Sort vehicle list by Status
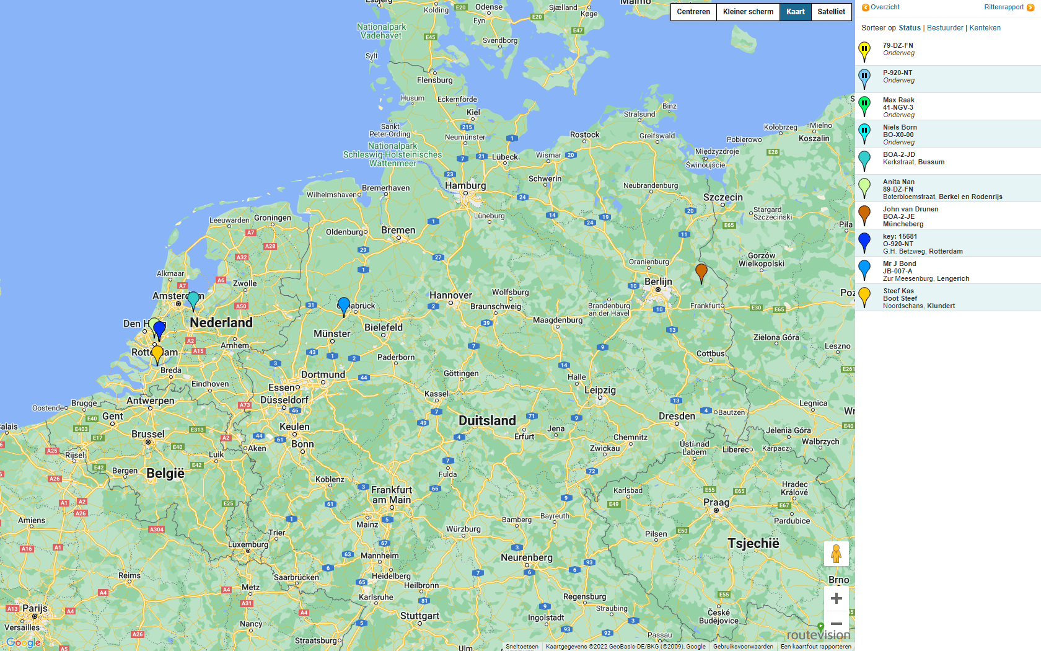This screenshot has width=1041, height=651. [x=910, y=28]
